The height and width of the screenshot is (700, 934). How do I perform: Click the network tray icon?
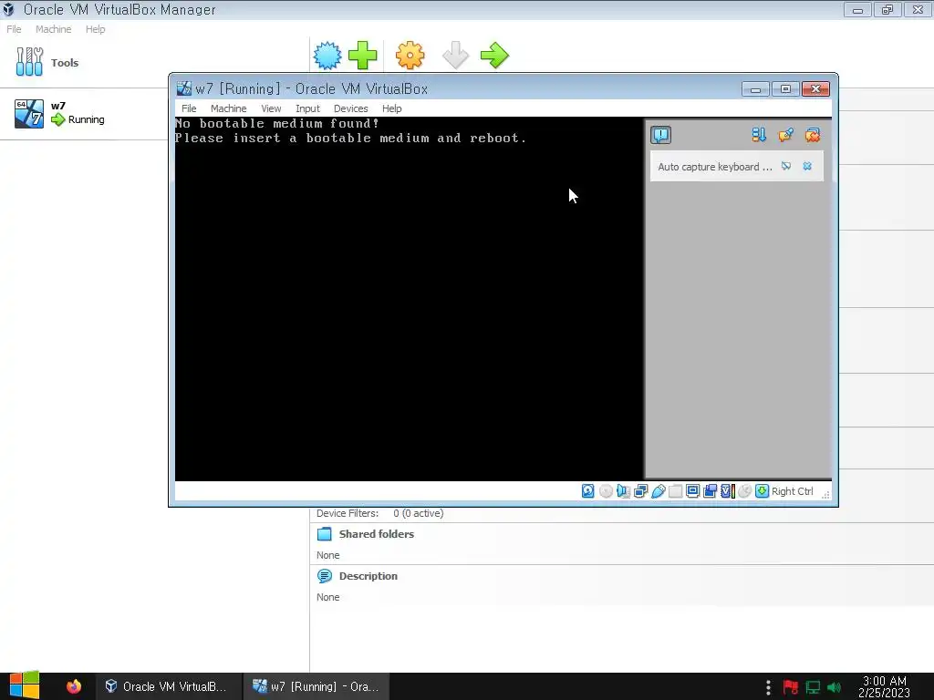point(813,687)
